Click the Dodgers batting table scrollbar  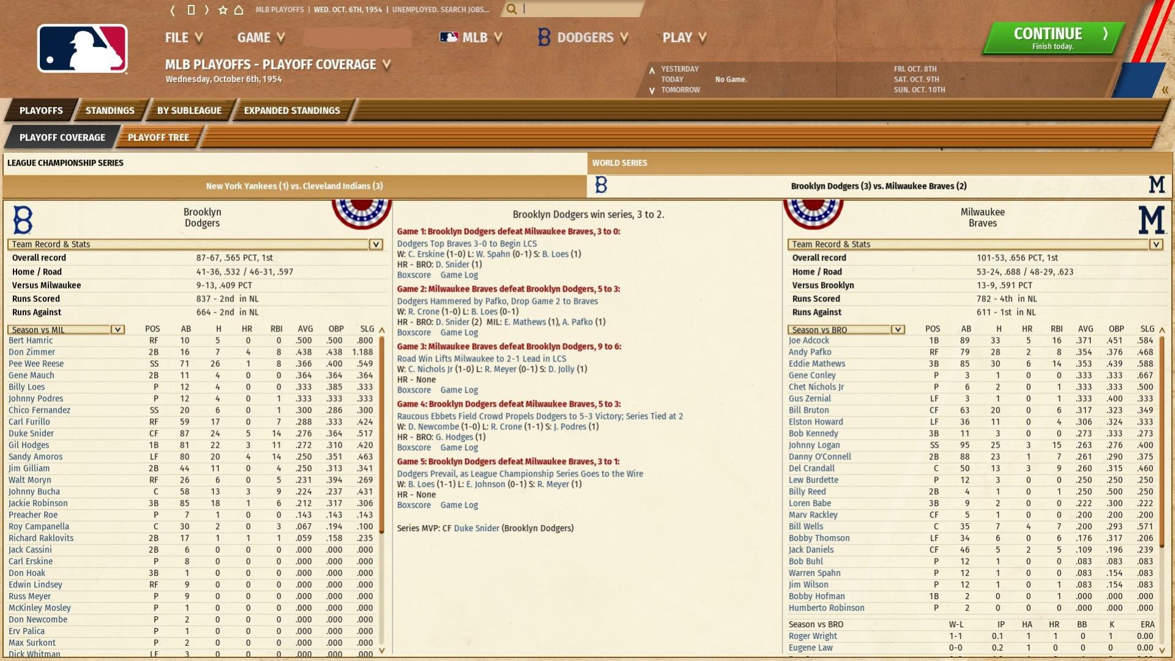[382, 435]
